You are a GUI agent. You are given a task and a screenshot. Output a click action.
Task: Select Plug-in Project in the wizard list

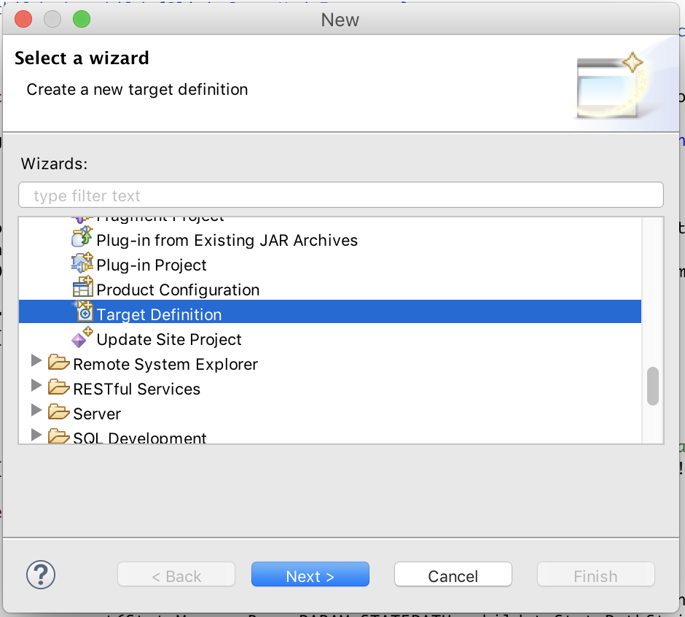coord(152,265)
